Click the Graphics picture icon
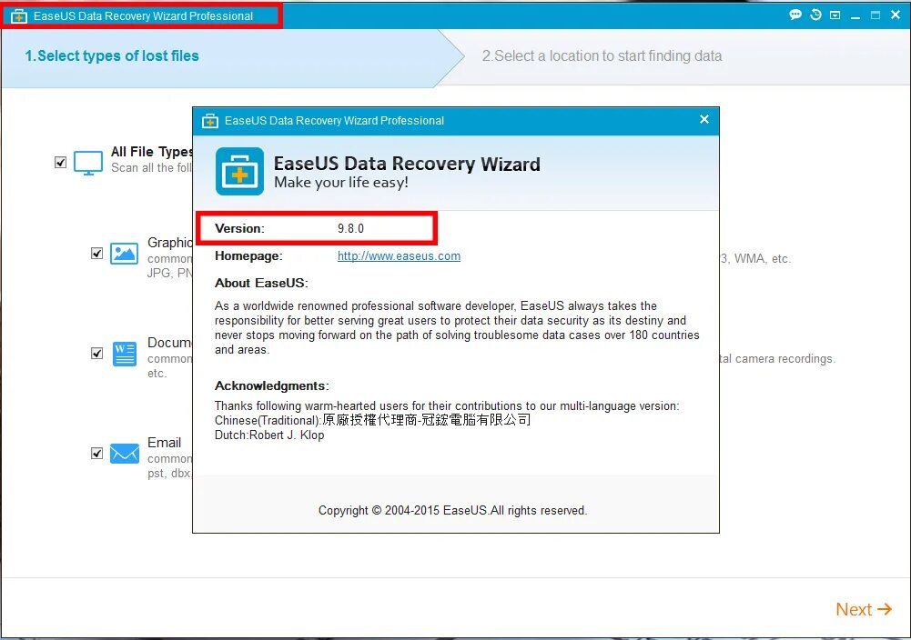Viewport: 911px width, 640px height. (125, 254)
